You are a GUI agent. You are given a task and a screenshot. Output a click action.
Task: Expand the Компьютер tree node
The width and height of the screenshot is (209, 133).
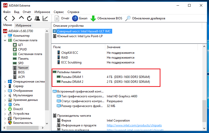tap(5, 36)
